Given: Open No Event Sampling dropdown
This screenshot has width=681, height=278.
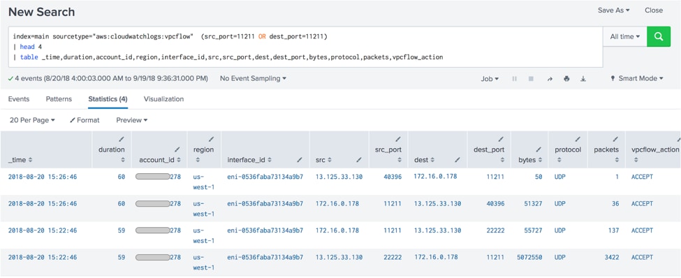Looking at the screenshot, I should pyautogui.click(x=254, y=79).
